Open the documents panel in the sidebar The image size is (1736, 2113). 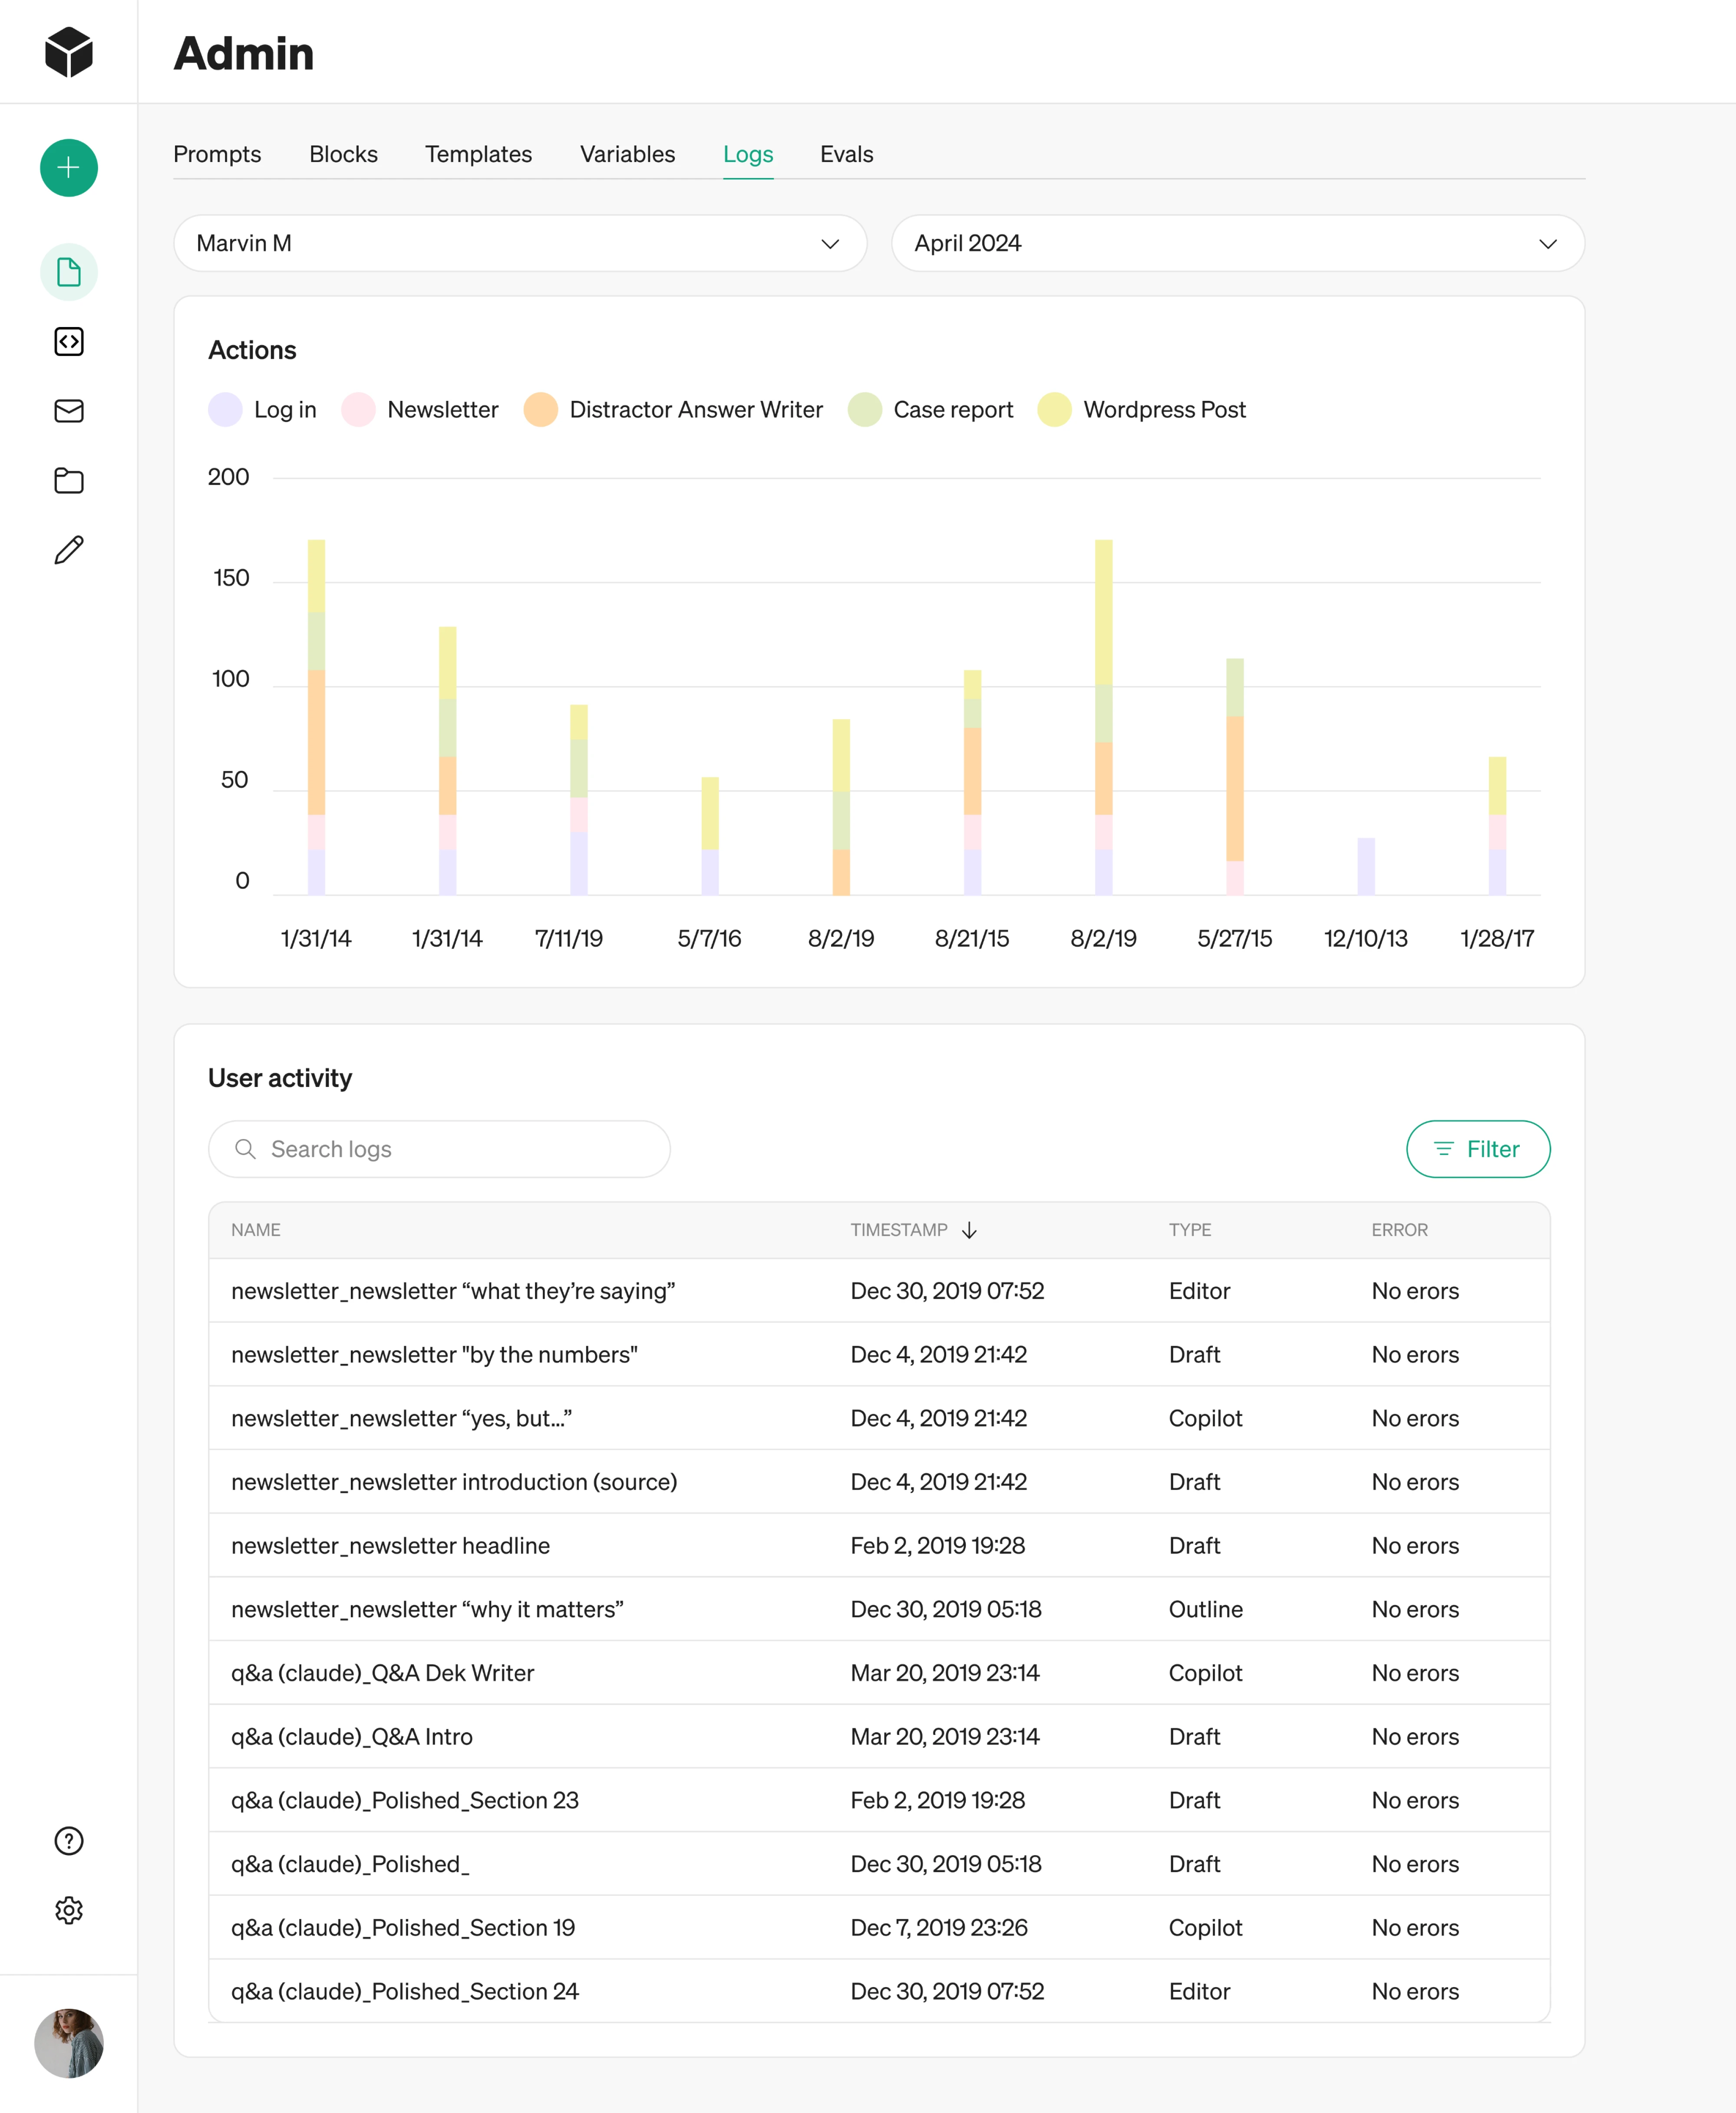coord(68,272)
